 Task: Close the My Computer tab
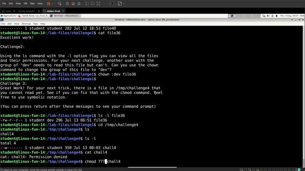39,11
